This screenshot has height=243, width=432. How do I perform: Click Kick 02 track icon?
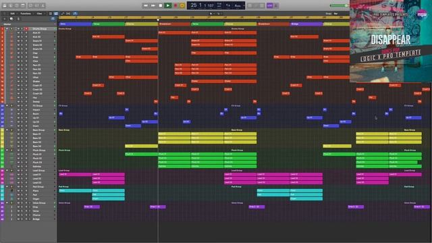11,36
